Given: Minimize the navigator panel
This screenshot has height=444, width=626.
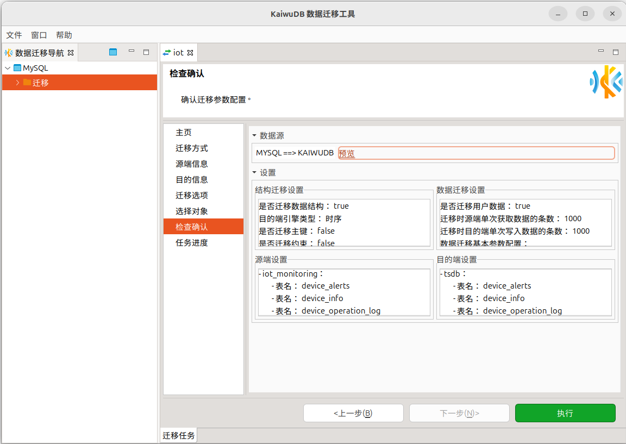Looking at the screenshot, I should coord(132,52).
